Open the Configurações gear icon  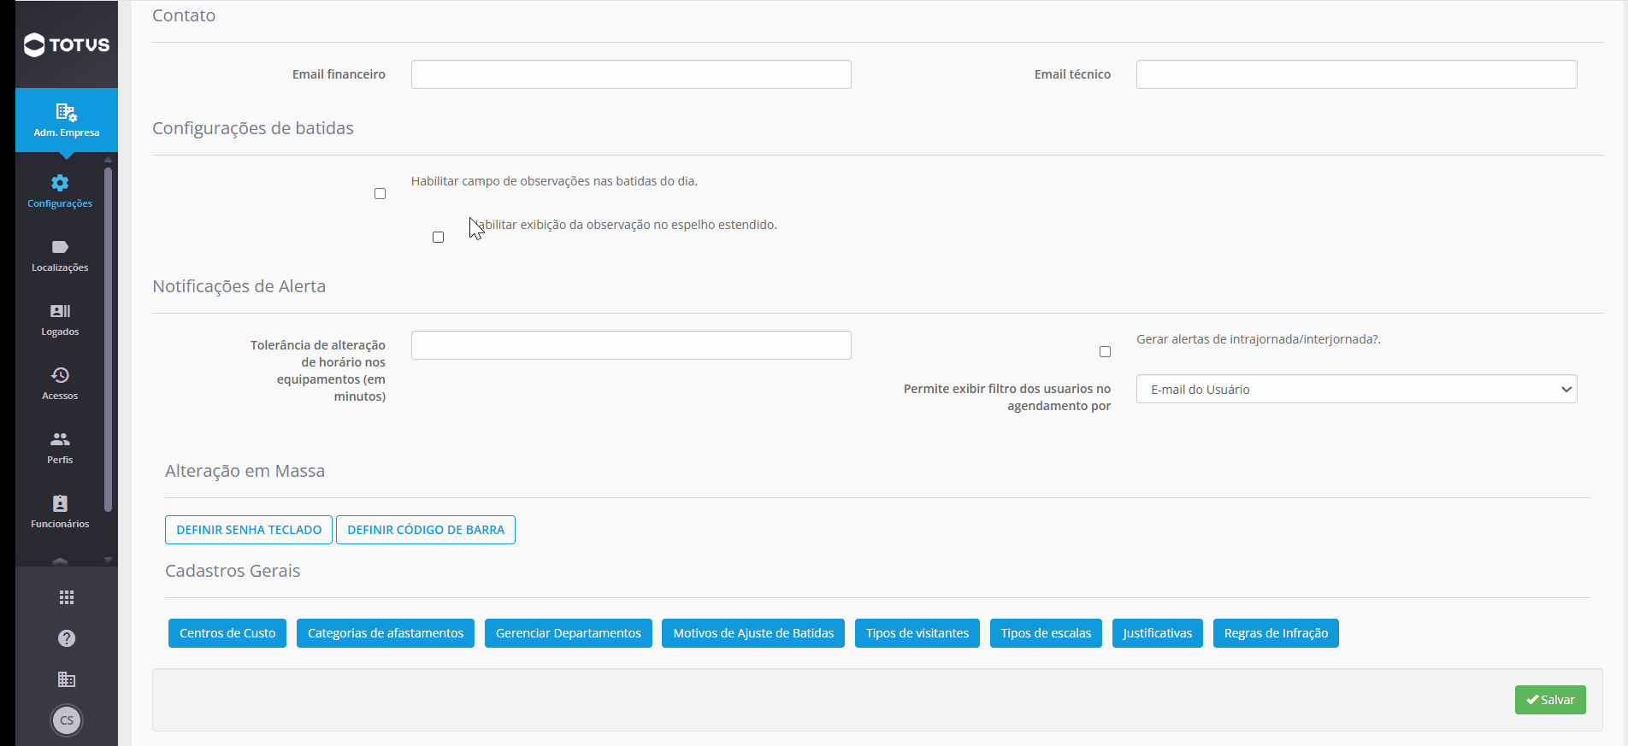tap(60, 183)
